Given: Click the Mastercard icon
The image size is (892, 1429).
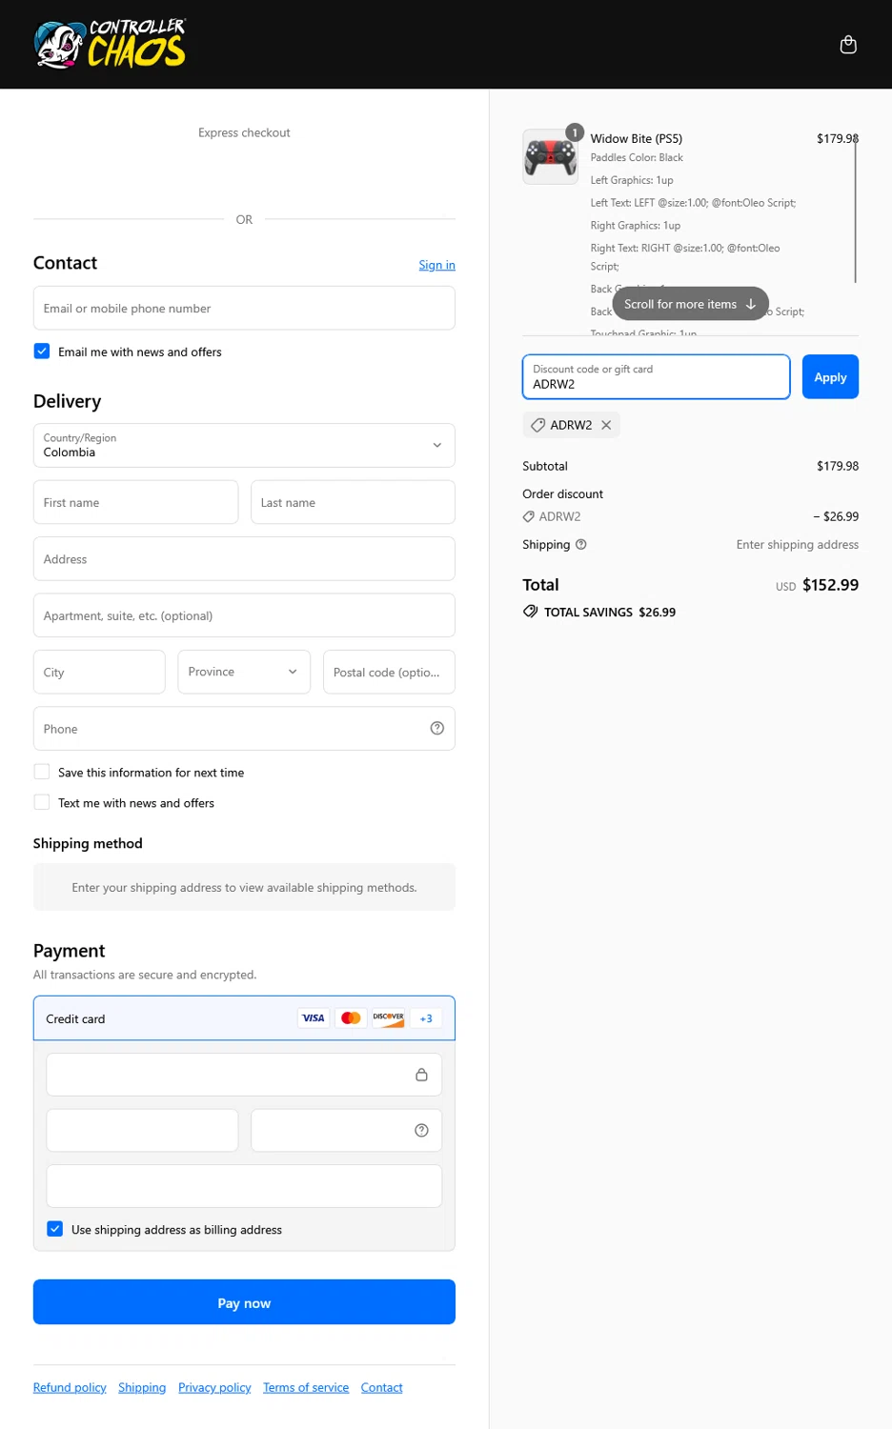Looking at the screenshot, I should [351, 1018].
